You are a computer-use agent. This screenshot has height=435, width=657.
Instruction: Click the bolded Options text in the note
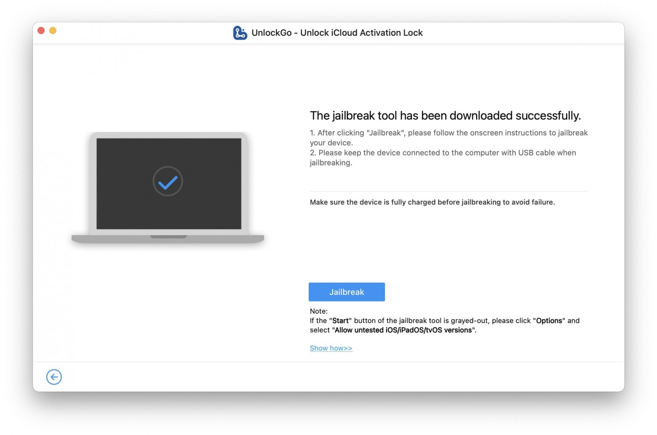pos(549,320)
